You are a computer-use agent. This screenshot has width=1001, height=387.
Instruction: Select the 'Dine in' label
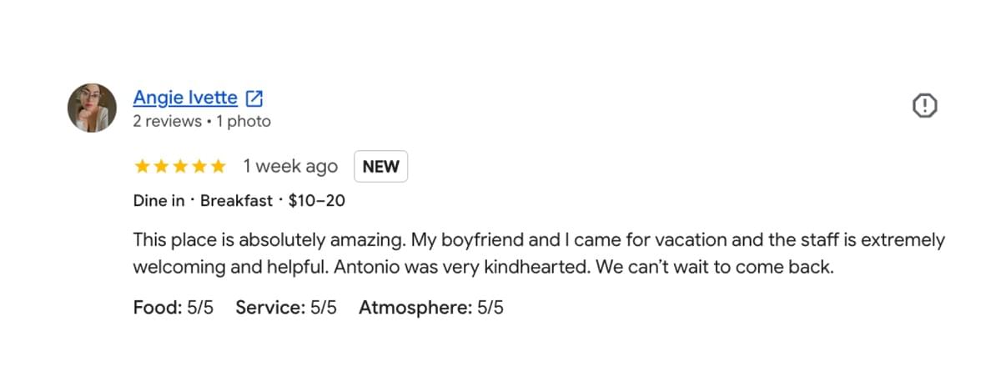click(x=158, y=201)
